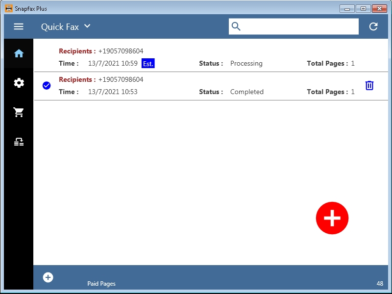Click the Quick Fax title
This screenshot has height=294, width=392.
60,27
